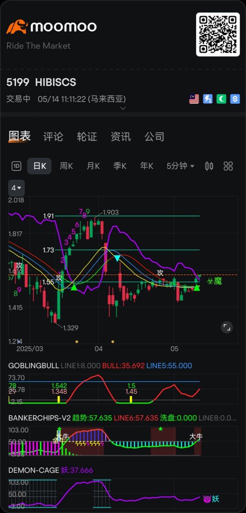
Task: Tap the 洗盘:0.000 value
Action: [x=178, y=418]
